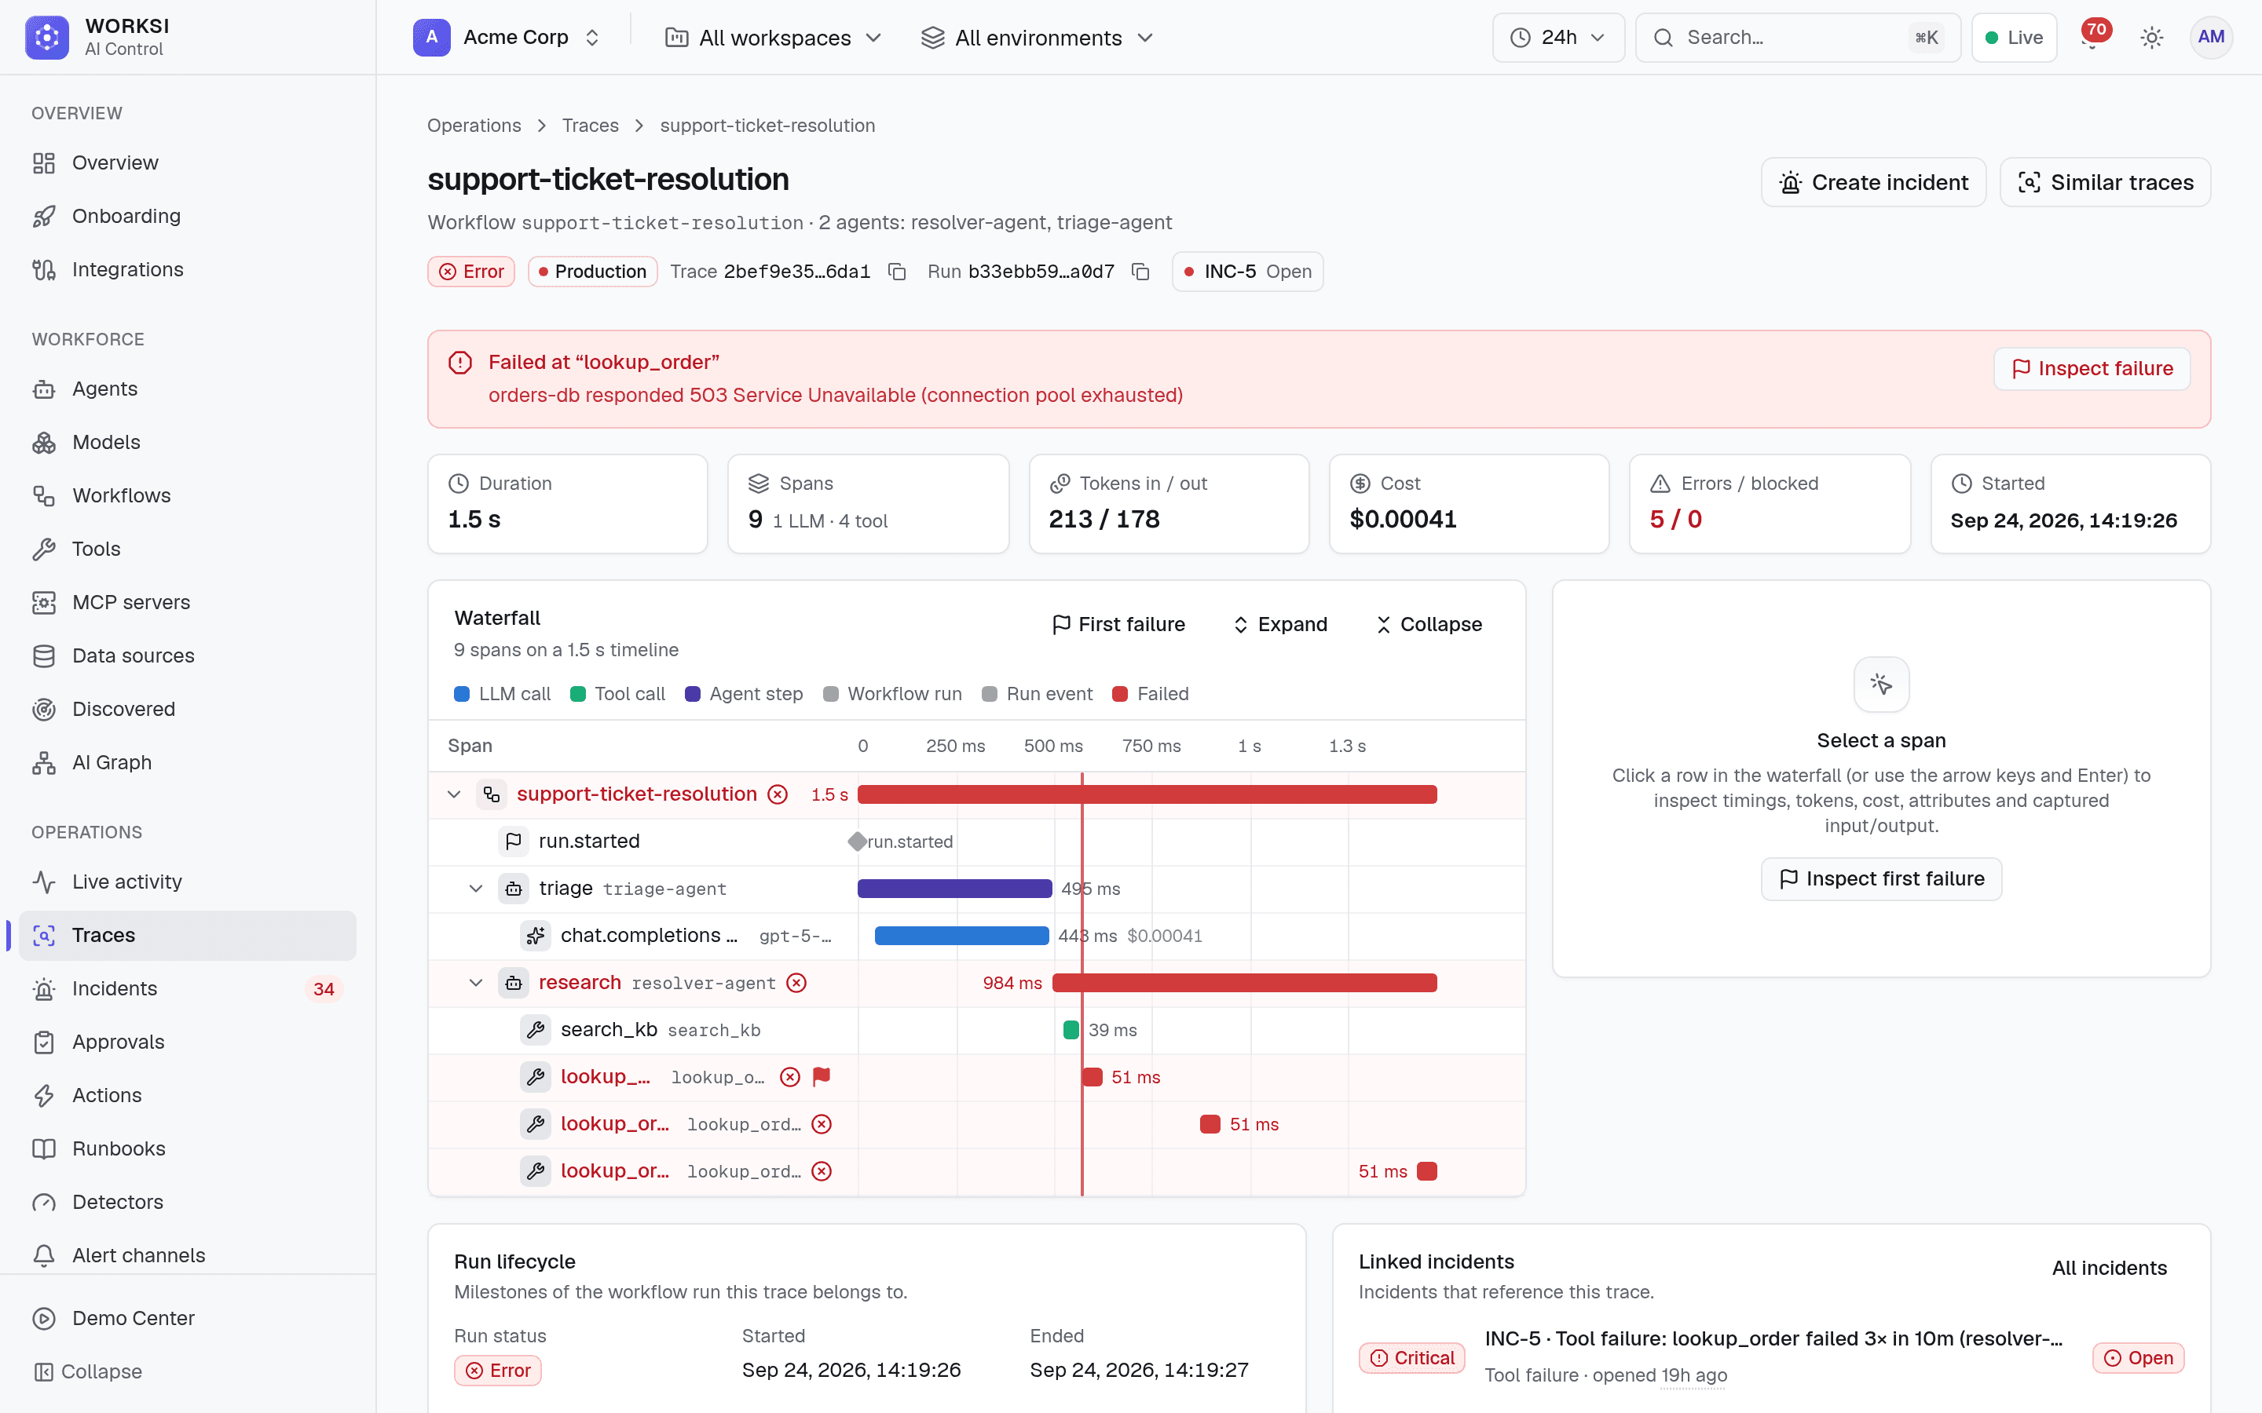
Task: Click the Select a span cursor icon
Action: click(1880, 684)
